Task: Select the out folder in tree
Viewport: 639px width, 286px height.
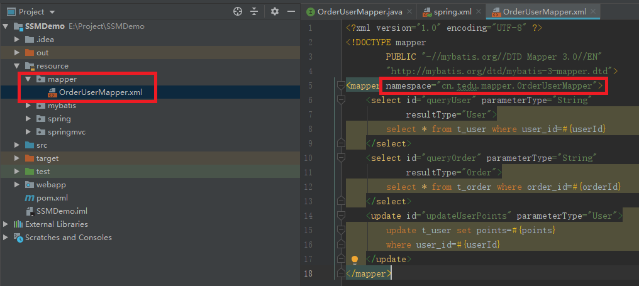Action: click(42, 53)
